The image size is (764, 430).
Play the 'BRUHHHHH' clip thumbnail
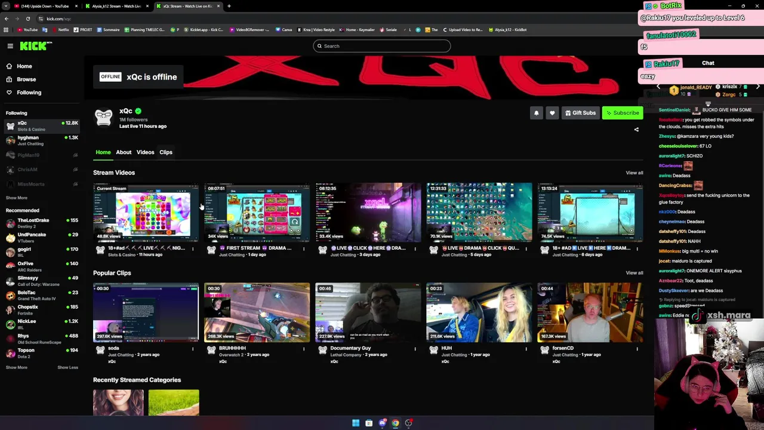[257, 312]
